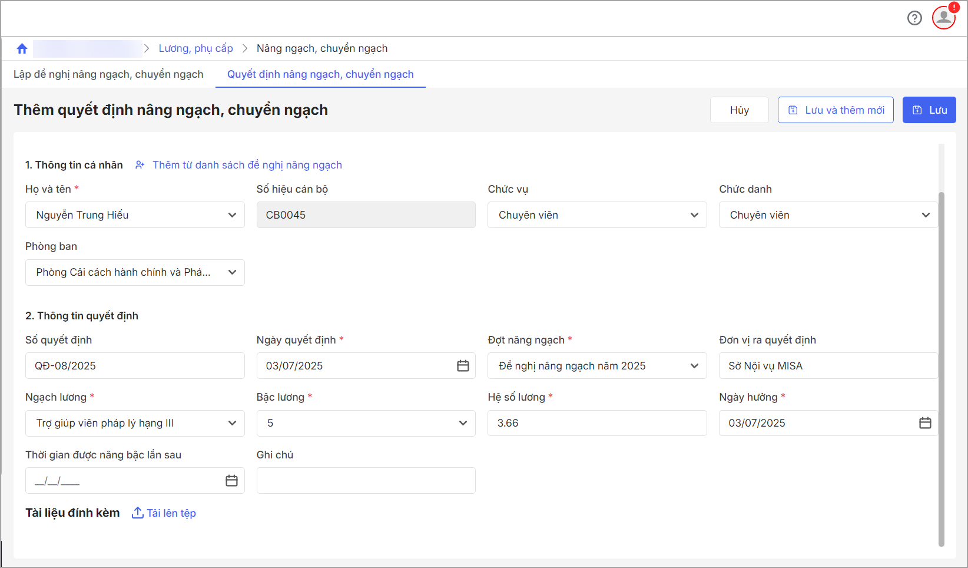Focus the Ghi chú input field
The width and height of the screenshot is (968, 568).
(366, 481)
